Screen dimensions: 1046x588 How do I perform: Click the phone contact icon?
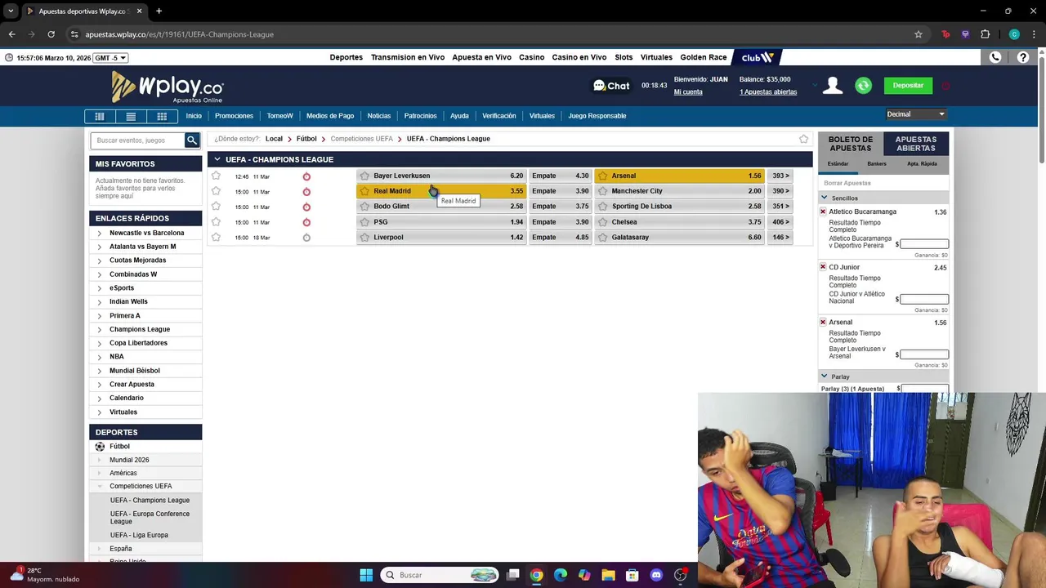995,57
